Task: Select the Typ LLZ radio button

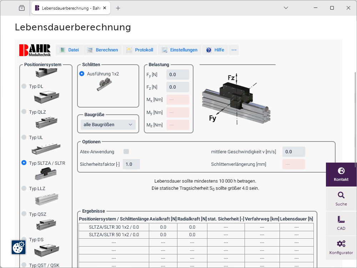Action: (x=24, y=188)
